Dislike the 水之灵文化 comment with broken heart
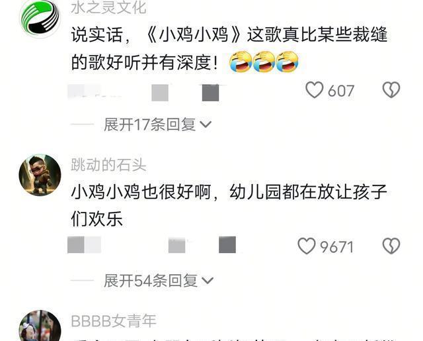Screen dimensions: 423x341 [x=391, y=89]
